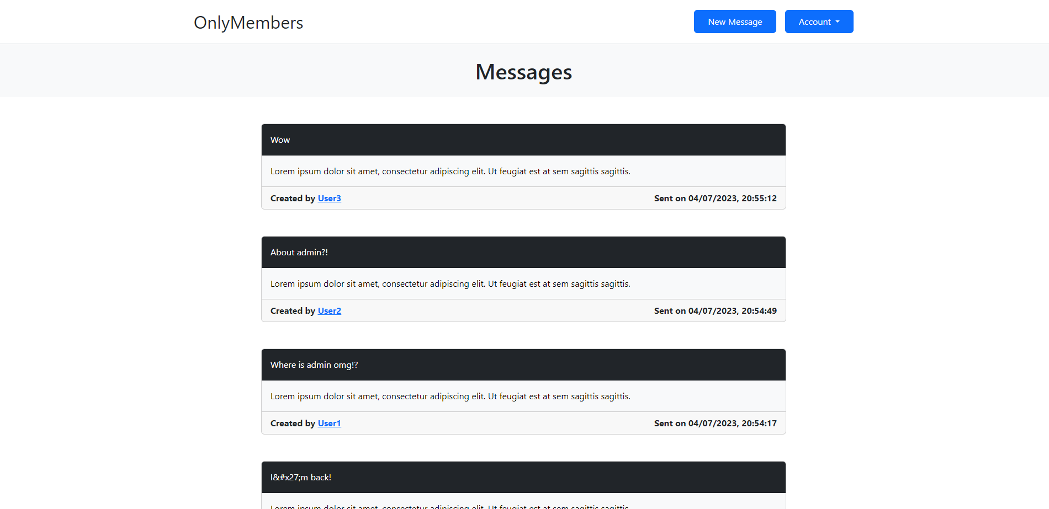Click the timestamp of the 'Wow' message
The image size is (1049, 509).
(x=716, y=198)
